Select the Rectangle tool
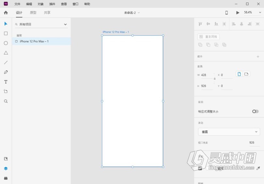 pyautogui.click(x=6, y=33)
